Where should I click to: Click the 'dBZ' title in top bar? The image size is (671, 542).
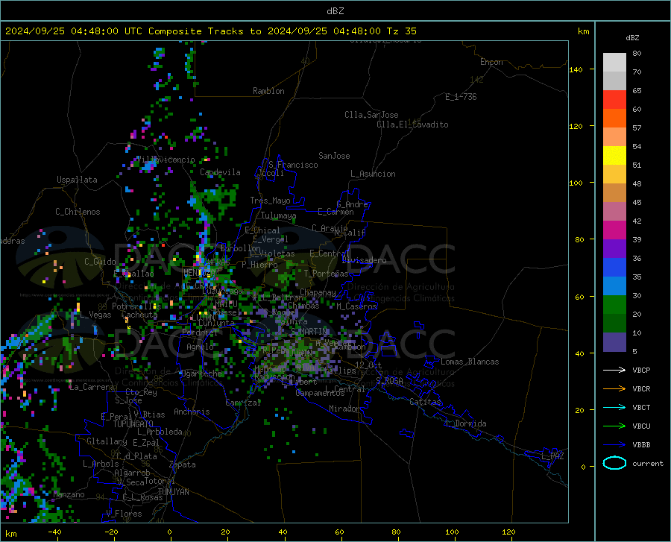click(x=335, y=11)
